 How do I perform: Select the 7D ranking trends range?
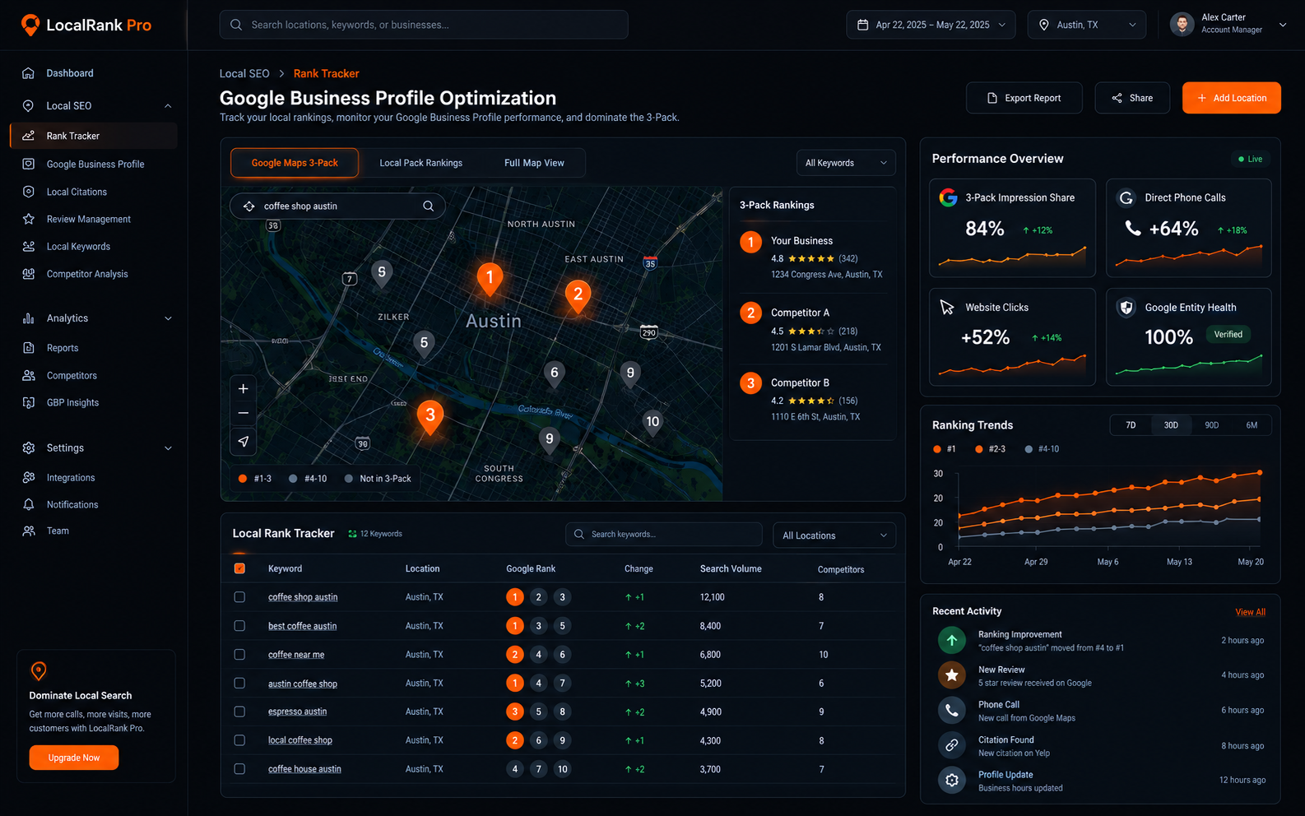1131,425
